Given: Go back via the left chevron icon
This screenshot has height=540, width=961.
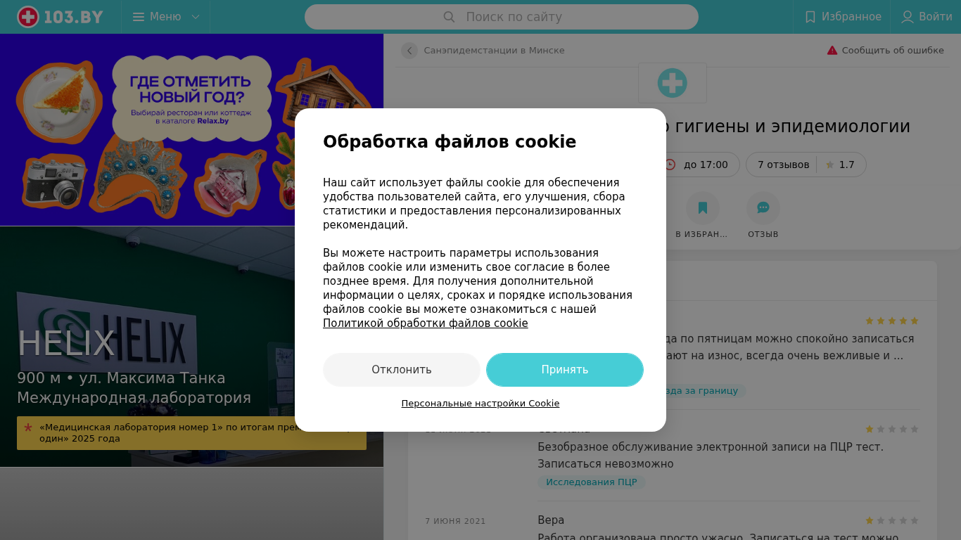Looking at the screenshot, I should pyautogui.click(x=409, y=51).
